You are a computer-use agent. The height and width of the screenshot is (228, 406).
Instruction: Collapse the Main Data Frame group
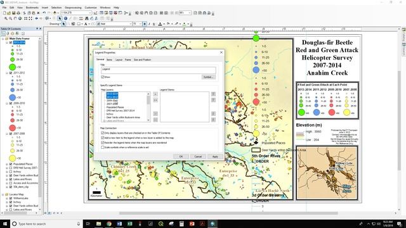(3, 39)
